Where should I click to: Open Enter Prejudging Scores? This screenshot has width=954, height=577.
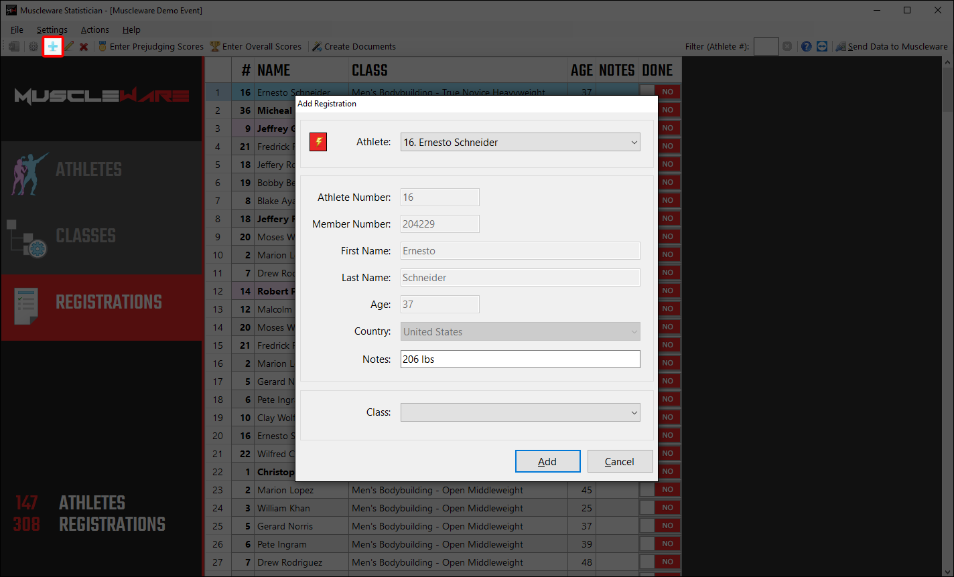[151, 46]
